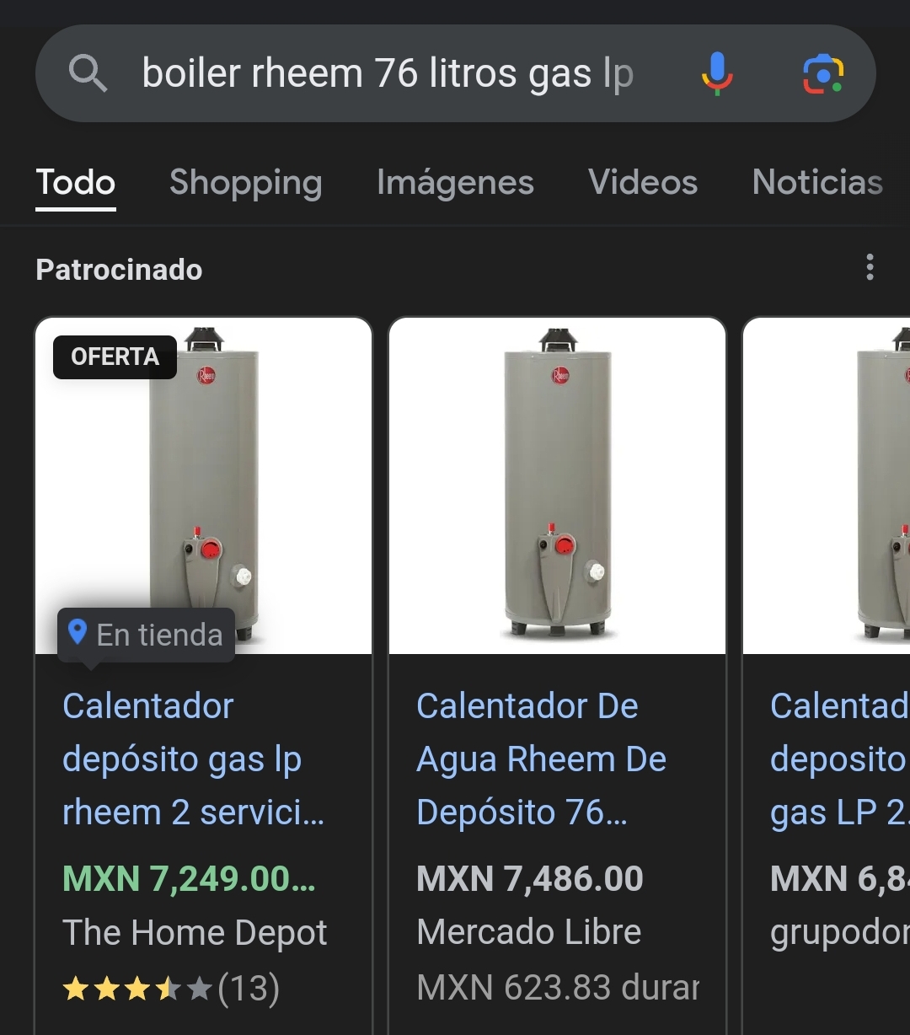Click the OFERTA badge on first product
This screenshot has width=910, height=1035.
coord(115,357)
